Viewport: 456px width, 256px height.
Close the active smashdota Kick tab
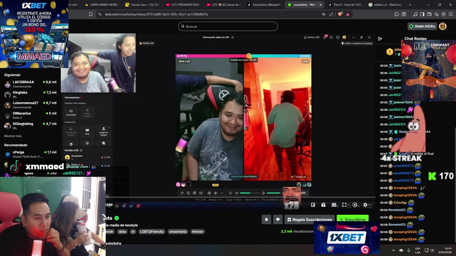pos(320,5)
